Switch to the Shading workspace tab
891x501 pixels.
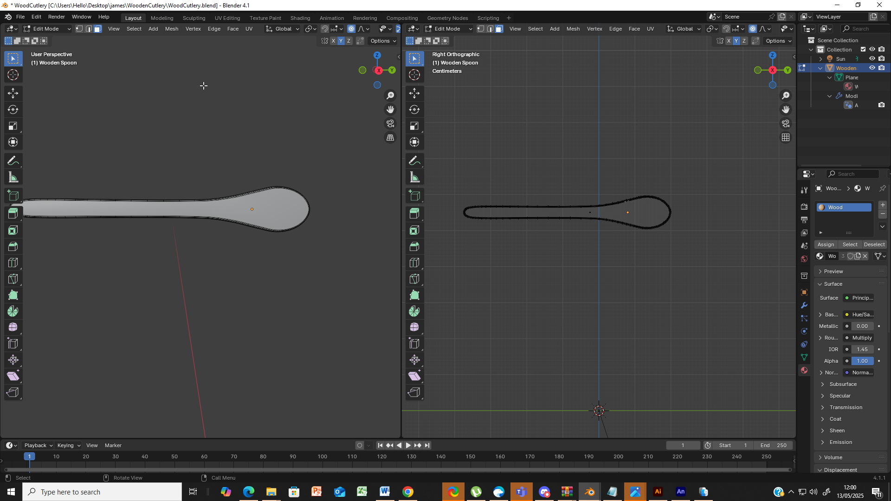point(300,18)
